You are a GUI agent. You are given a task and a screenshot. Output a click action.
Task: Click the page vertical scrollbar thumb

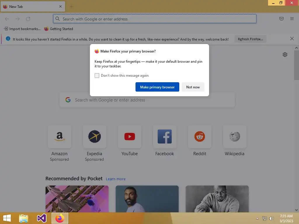(x=296, y=65)
